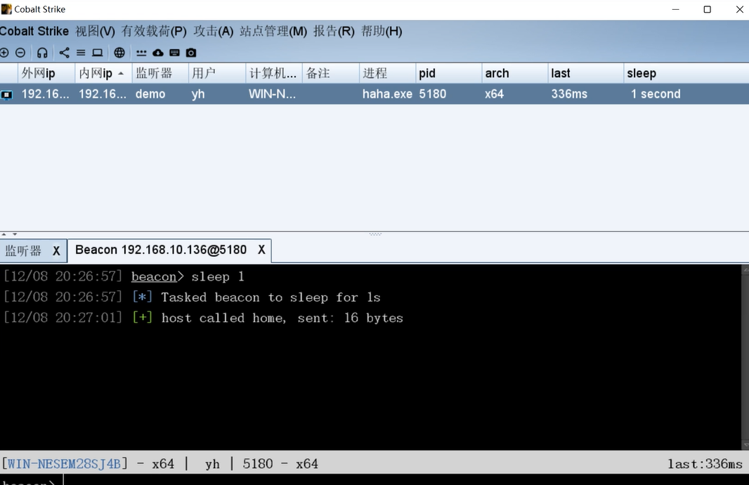
Task: Close the Beacon 192.168.10.136@5180 tab
Action: (x=261, y=250)
